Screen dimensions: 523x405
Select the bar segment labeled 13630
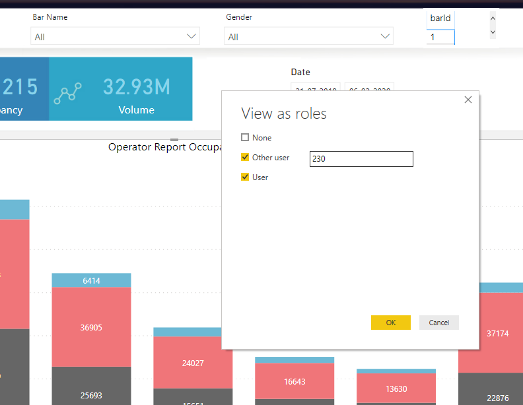tap(396, 389)
